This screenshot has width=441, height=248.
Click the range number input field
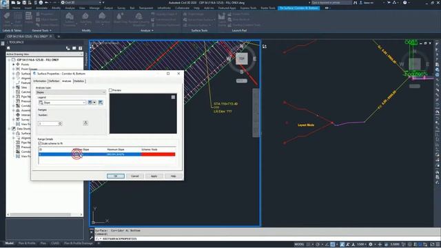tap(48, 123)
